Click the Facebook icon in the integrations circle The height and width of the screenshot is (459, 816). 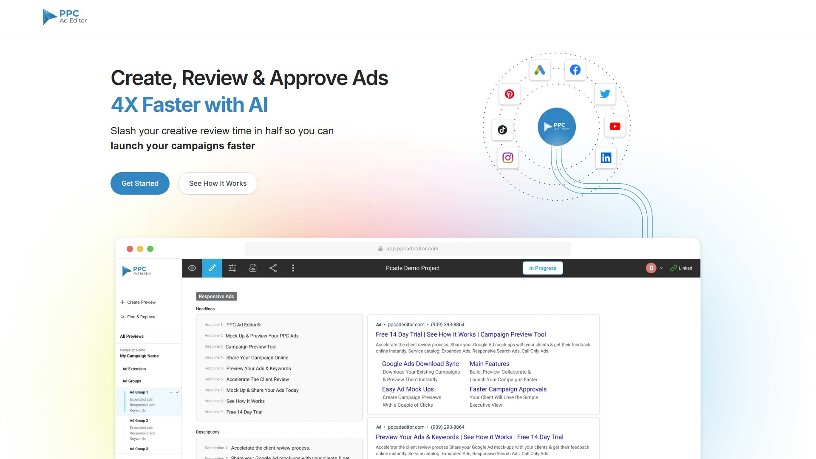tap(575, 69)
